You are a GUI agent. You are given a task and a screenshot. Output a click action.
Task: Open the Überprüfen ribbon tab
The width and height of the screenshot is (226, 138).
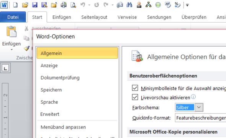[194, 17]
